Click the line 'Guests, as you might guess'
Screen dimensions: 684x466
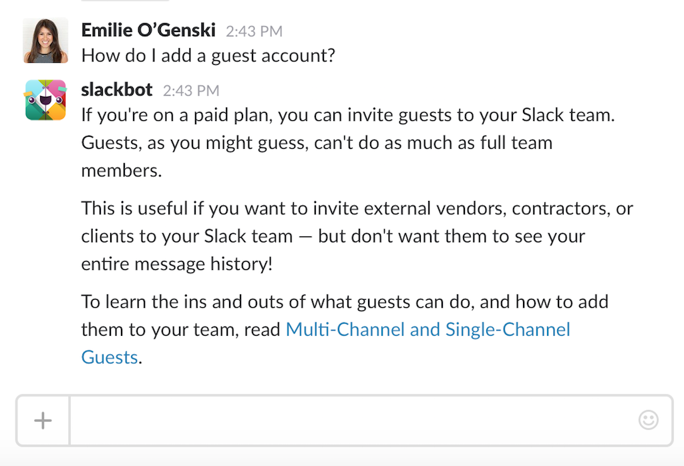(317, 142)
